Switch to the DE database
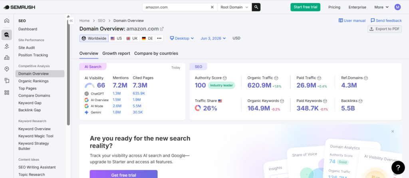 [x=147, y=38]
